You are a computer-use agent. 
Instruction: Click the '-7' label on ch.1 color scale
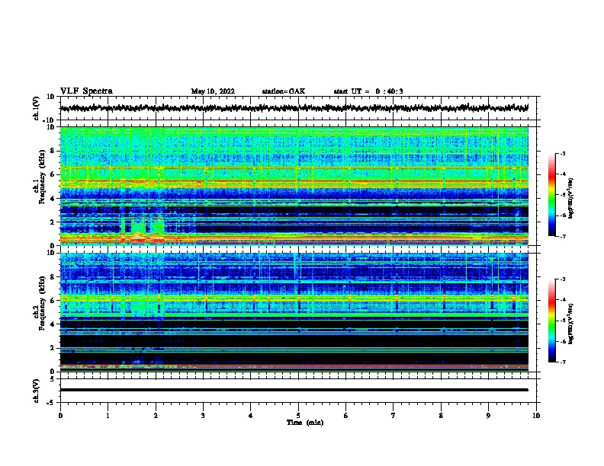(x=562, y=236)
